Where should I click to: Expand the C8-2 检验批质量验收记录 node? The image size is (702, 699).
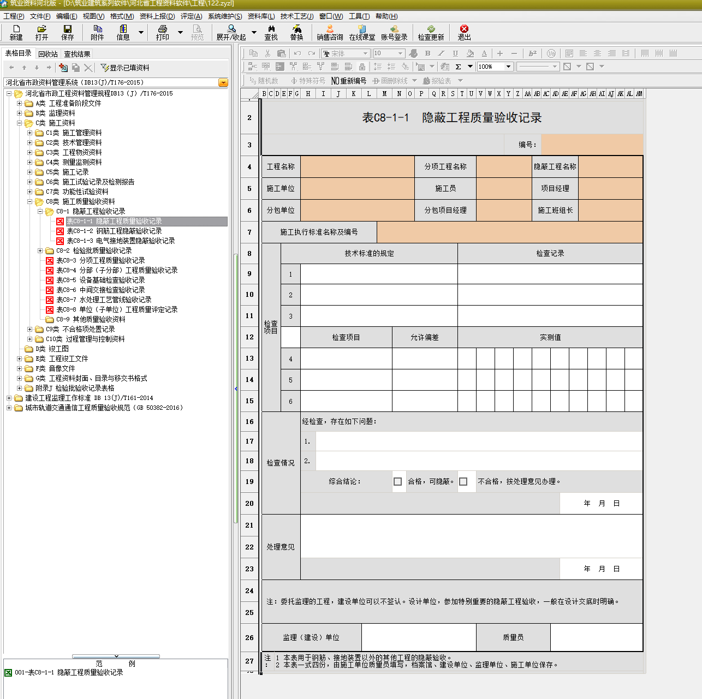(x=40, y=250)
